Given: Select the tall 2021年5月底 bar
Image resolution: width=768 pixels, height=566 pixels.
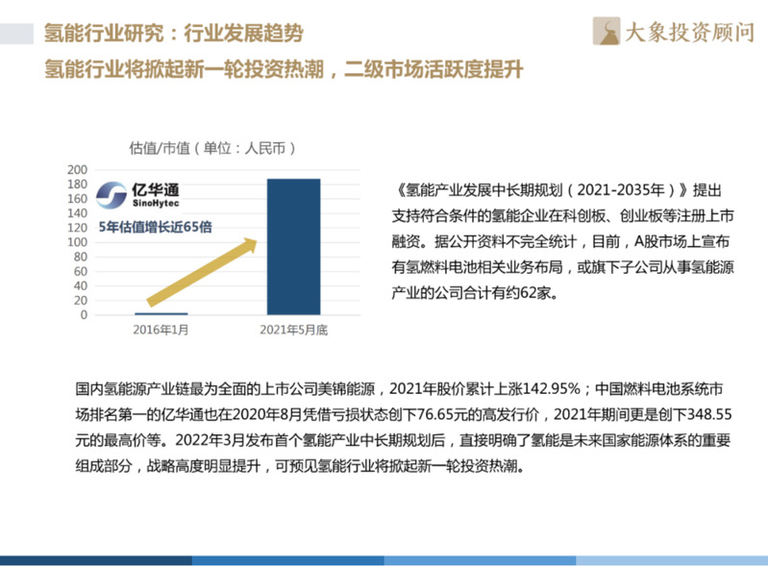Looking at the screenshot, I should 293,247.
